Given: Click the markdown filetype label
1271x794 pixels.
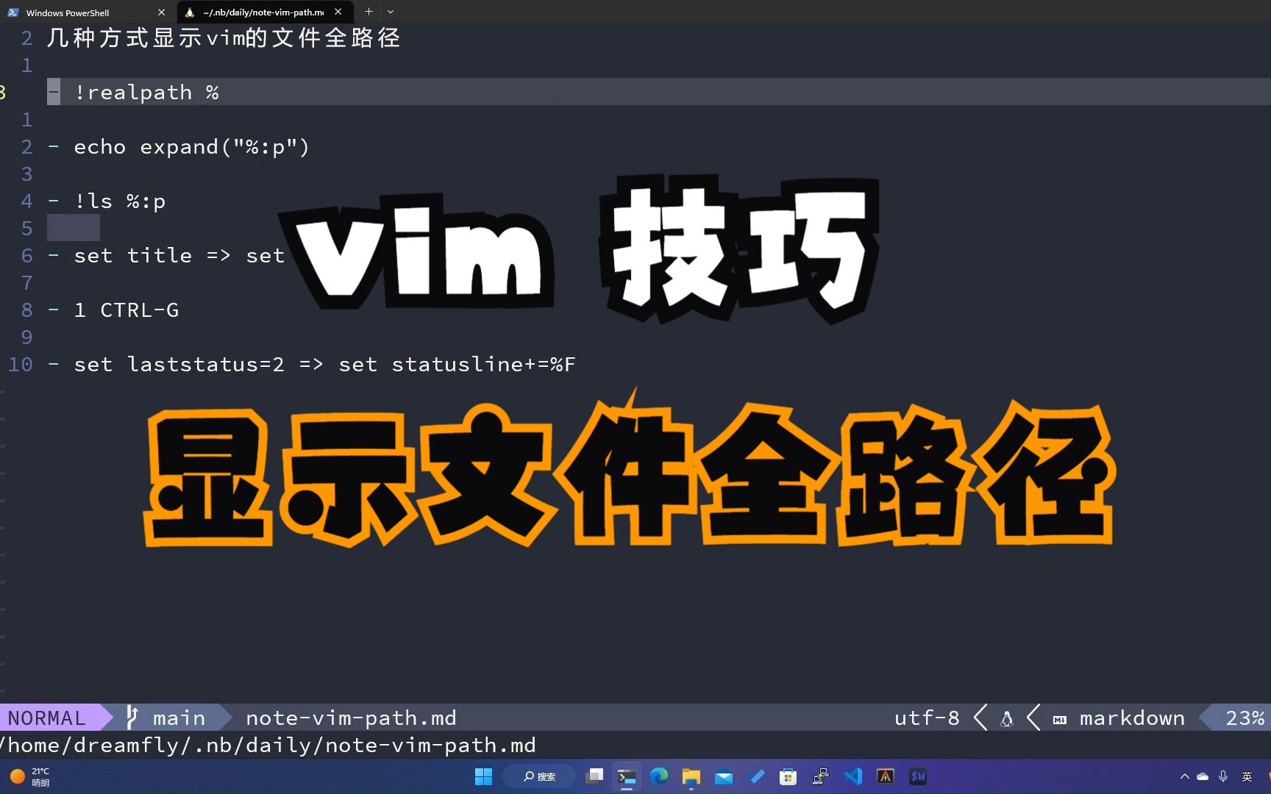Looking at the screenshot, I should point(1132,718).
